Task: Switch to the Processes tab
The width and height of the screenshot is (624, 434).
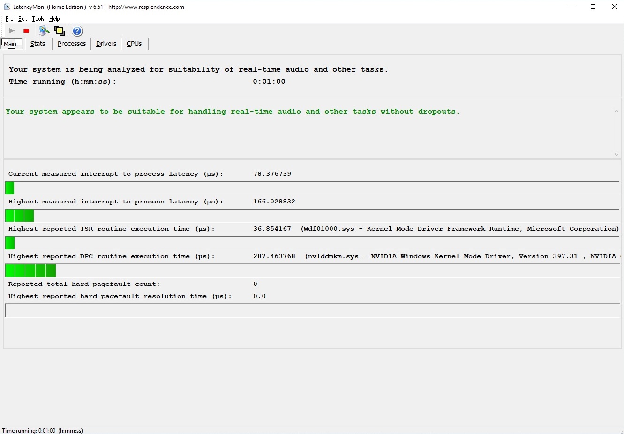Action: pyautogui.click(x=72, y=44)
